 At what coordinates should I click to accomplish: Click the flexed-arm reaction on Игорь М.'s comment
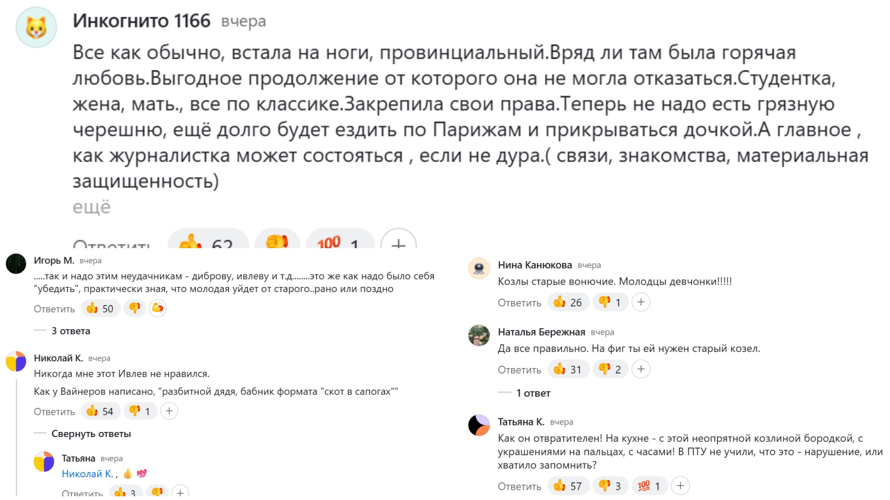pyautogui.click(x=158, y=308)
